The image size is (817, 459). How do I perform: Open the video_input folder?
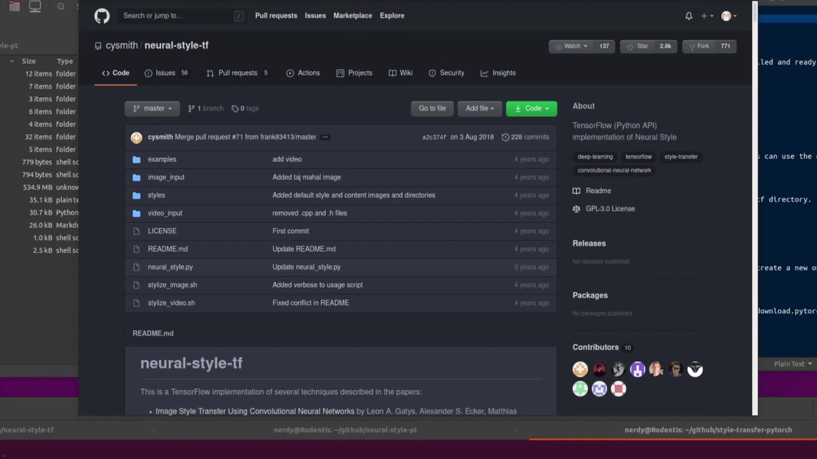pos(165,213)
